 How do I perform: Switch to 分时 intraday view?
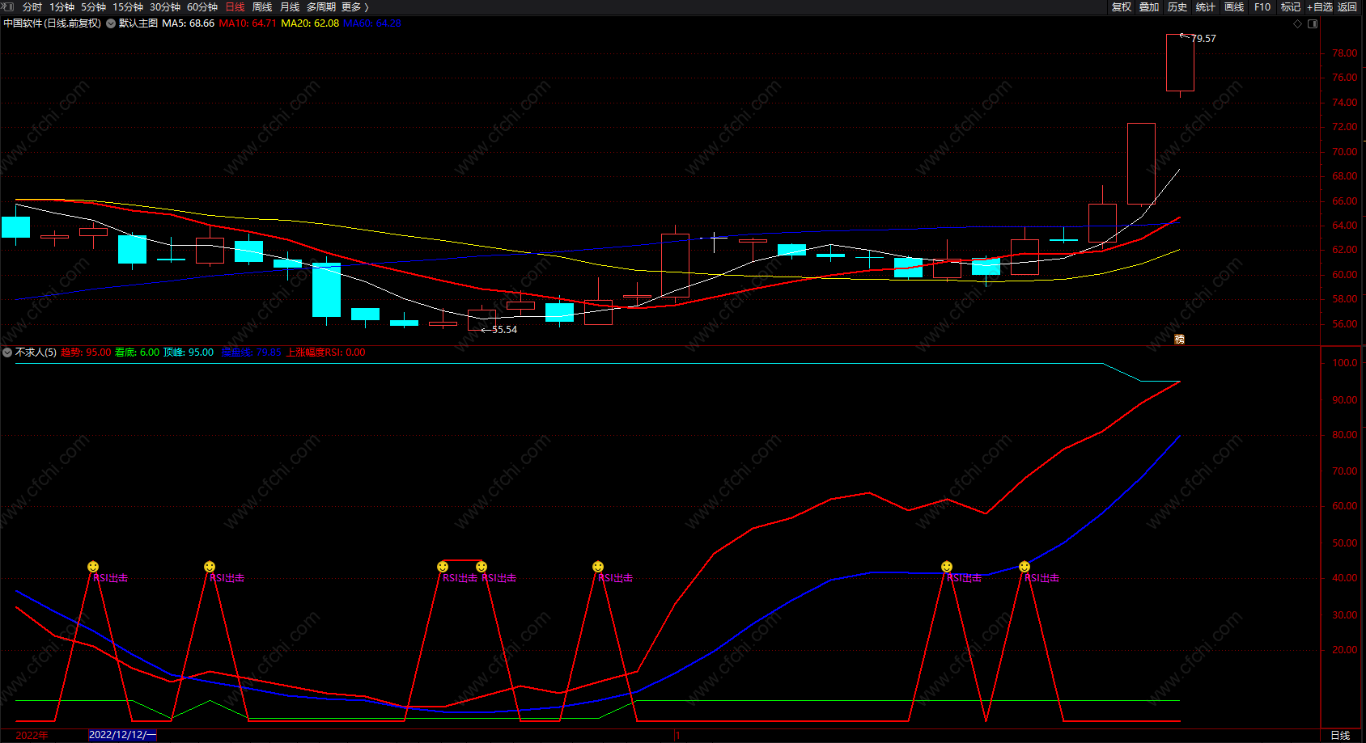(x=32, y=6)
